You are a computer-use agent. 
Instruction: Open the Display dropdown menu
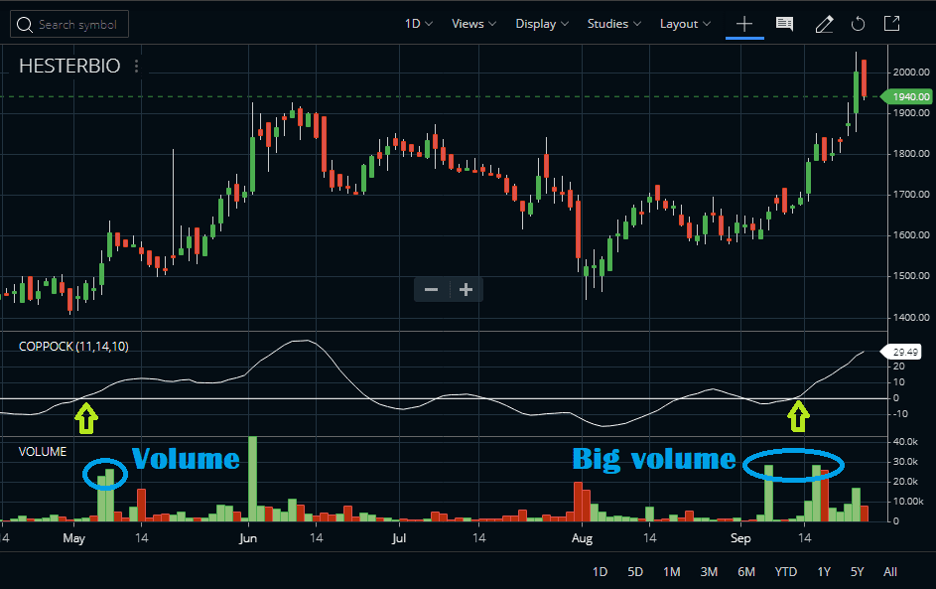pyautogui.click(x=542, y=24)
